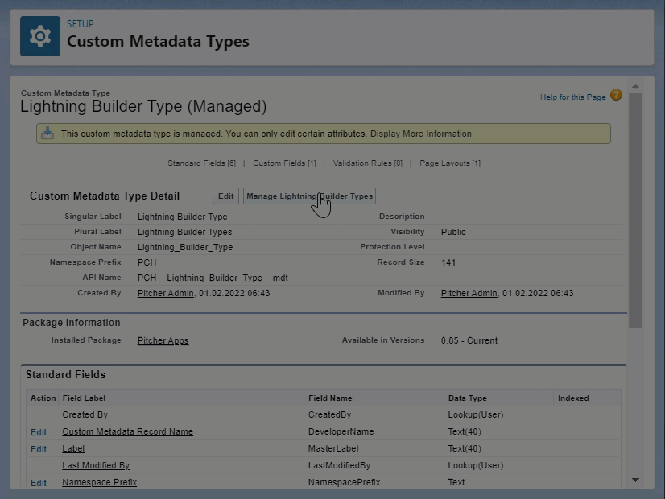Open Pitcher Admin link under Created By
Screen dimensions: 665x499
tap(165, 293)
